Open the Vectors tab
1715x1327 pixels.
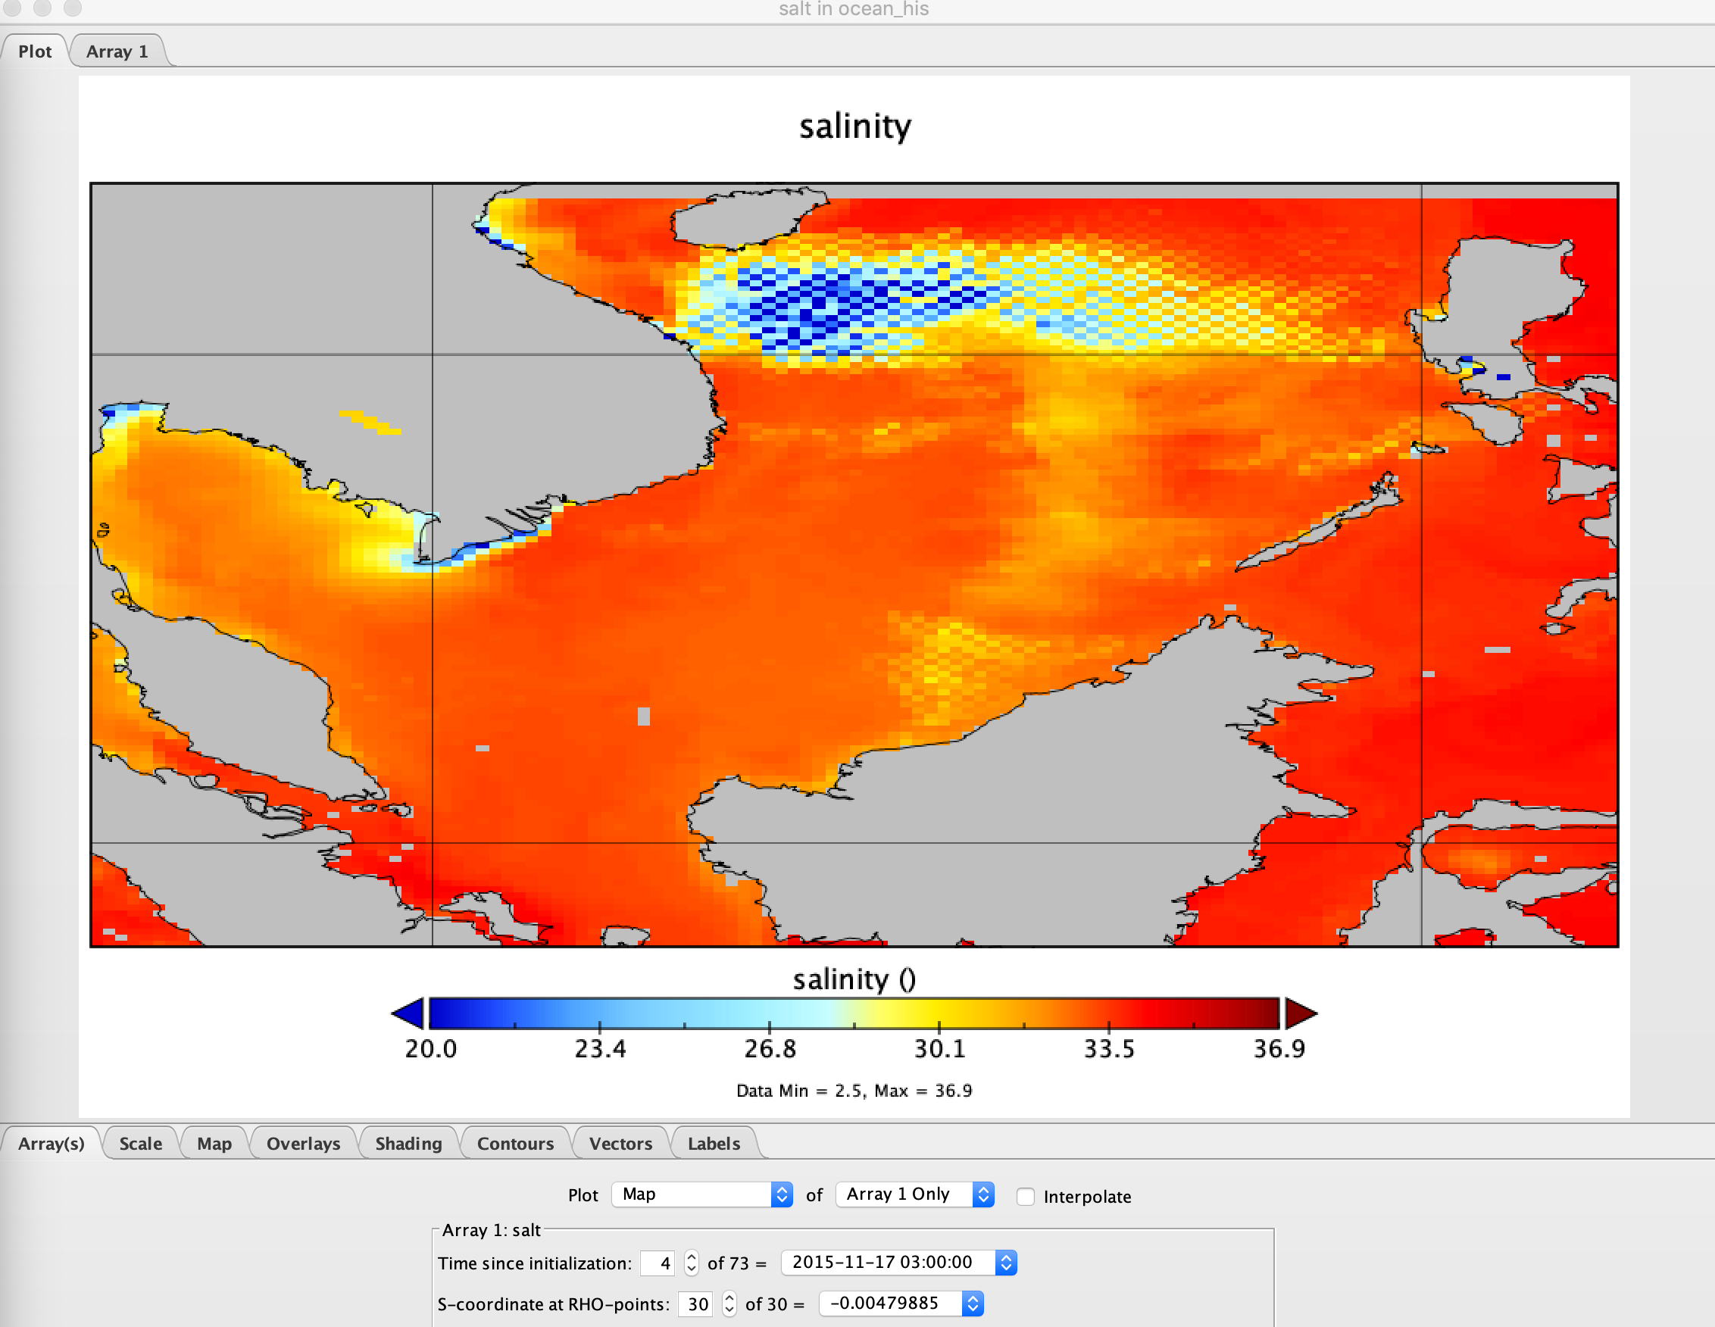[x=620, y=1143]
